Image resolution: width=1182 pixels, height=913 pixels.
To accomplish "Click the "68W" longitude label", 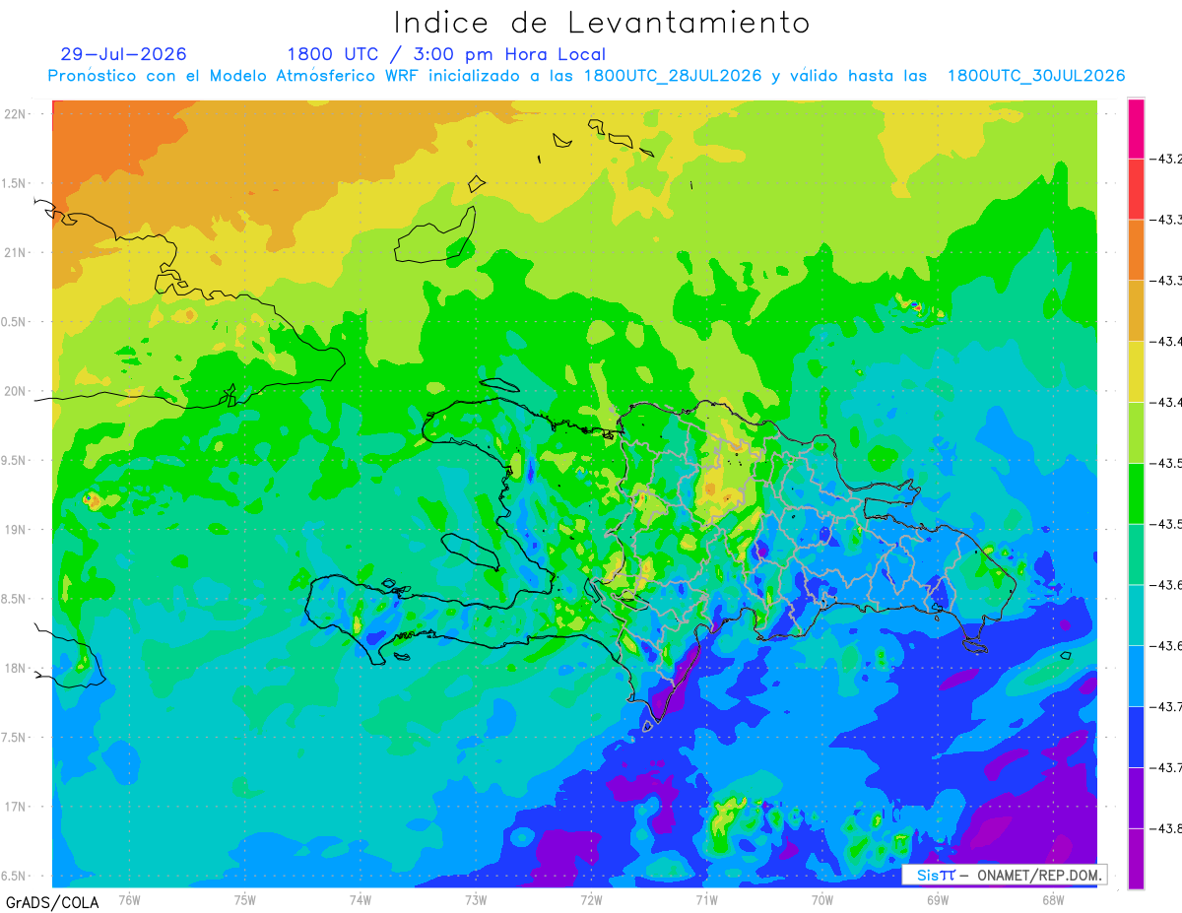I will (x=1053, y=899).
